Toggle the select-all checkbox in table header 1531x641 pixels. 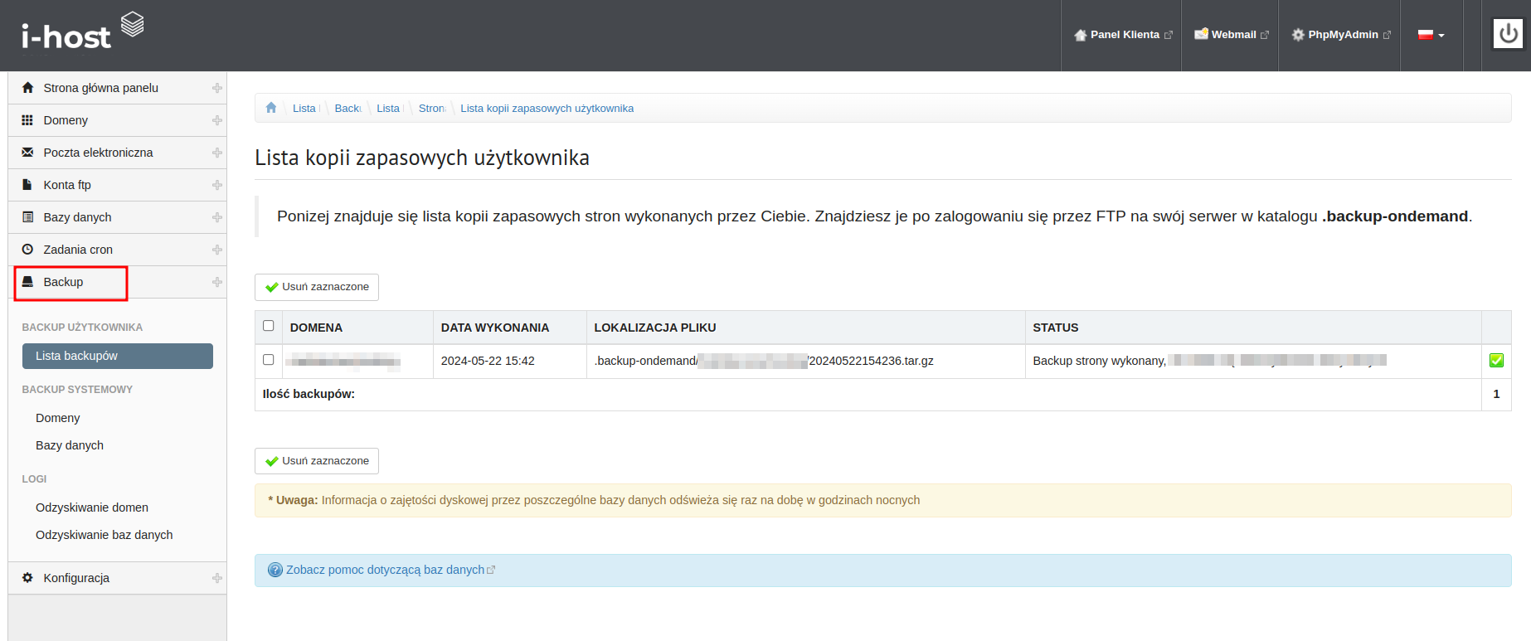(268, 326)
